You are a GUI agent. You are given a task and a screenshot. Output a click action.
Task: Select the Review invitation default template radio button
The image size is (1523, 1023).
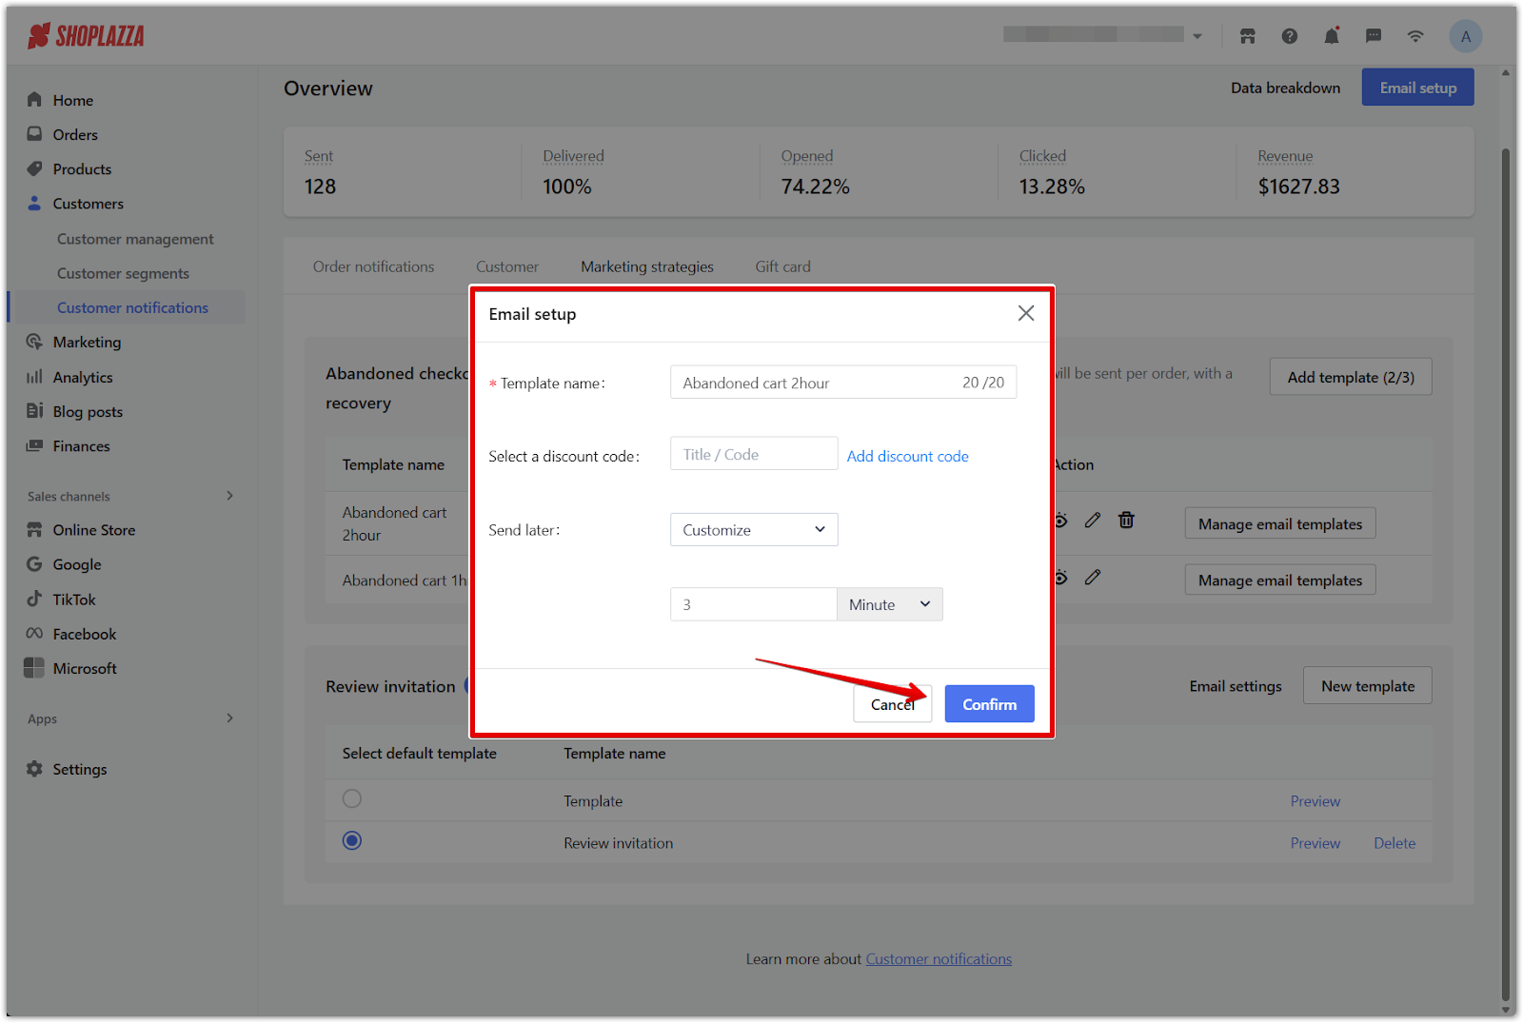(352, 840)
